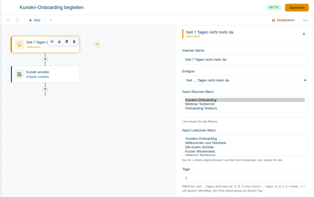The image size is (314, 197).
Task: Select Kunden-Onboarding in lesson filter
Action: tap(245, 139)
